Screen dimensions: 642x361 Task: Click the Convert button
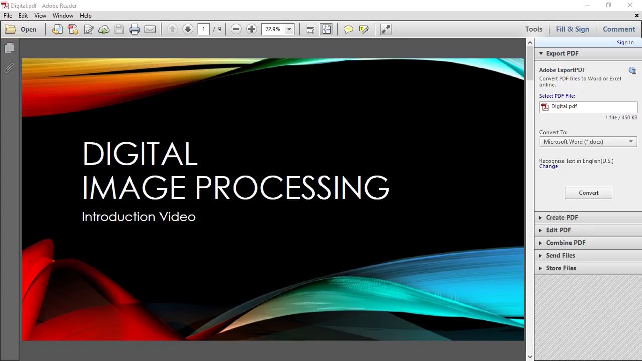[x=588, y=193]
